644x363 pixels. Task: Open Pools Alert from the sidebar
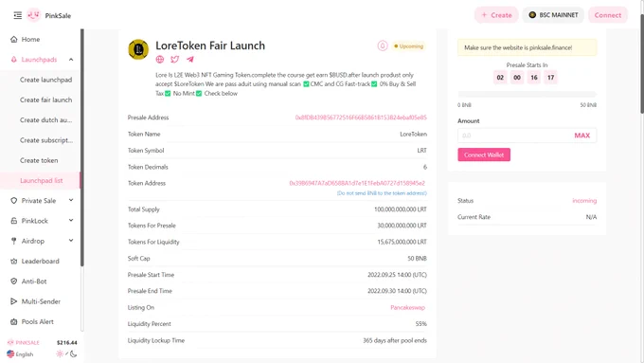[37, 321]
